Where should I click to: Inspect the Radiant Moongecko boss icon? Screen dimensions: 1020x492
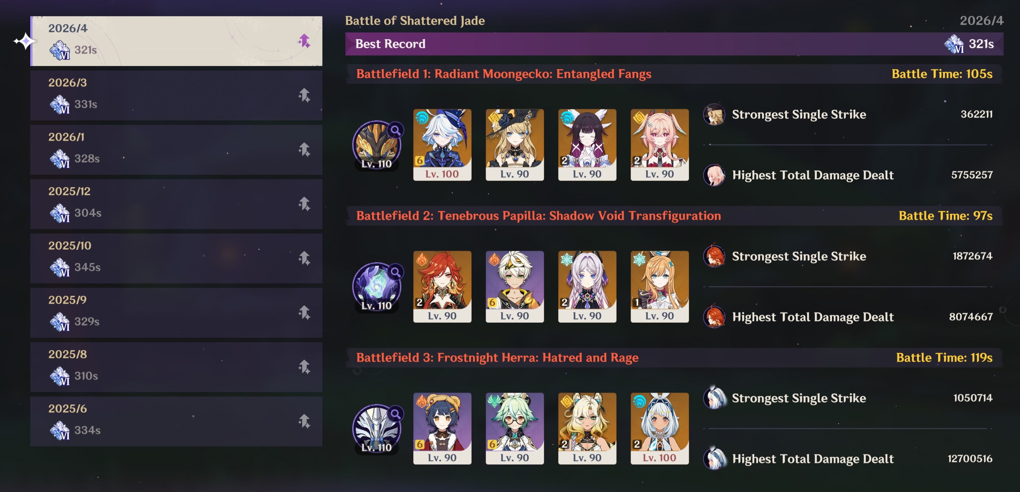(377, 145)
